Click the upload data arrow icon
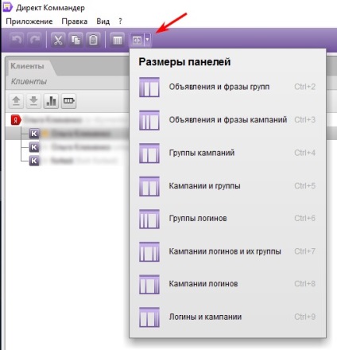 (16, 101)
